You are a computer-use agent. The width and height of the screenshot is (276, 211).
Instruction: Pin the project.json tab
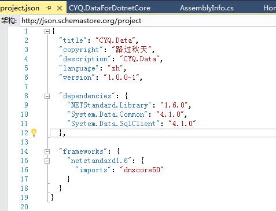point(49,8)
